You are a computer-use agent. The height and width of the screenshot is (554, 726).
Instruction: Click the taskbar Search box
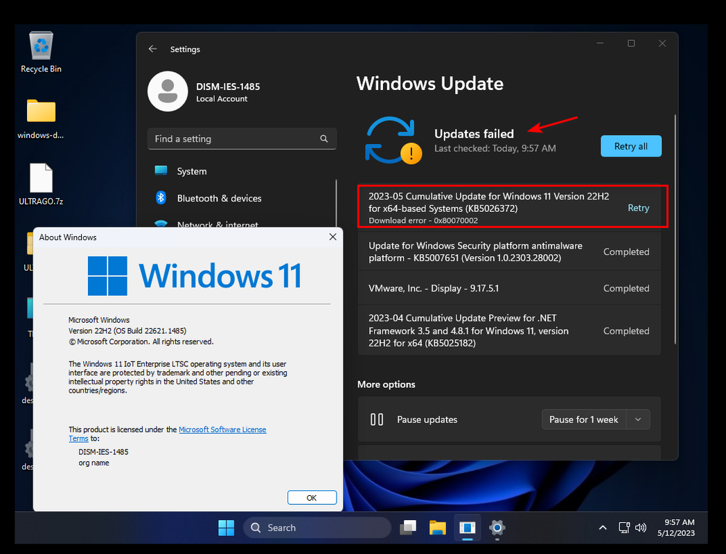pyautogui.click(x=317, y=528)
